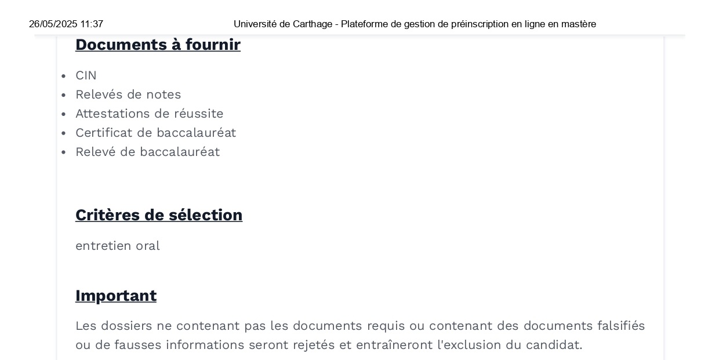Select Relevé de baccalauréat entry

pos(147,152)
